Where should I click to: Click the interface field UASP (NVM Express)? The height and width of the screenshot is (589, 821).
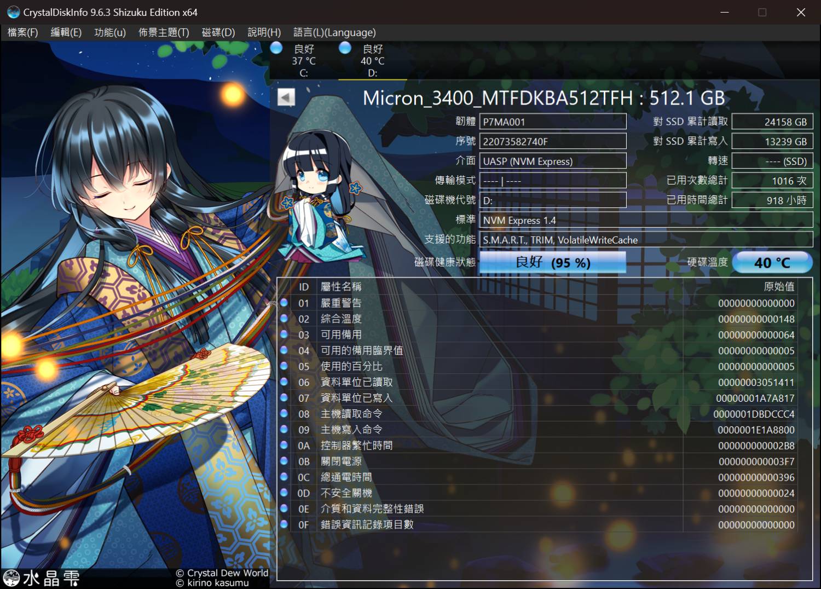tap(553, 161)
